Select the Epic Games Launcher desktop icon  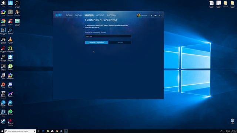(3, 58)
